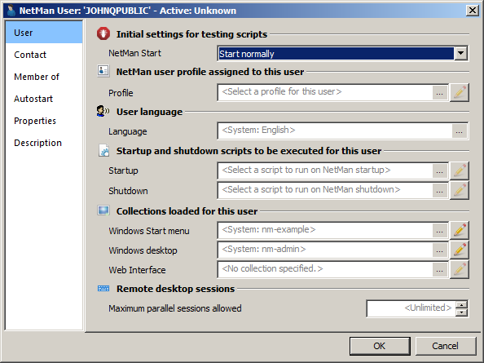This screenshot has width=484, height=363.
Task: Click the startup scripts document icon
Action: tap(103, 150)
